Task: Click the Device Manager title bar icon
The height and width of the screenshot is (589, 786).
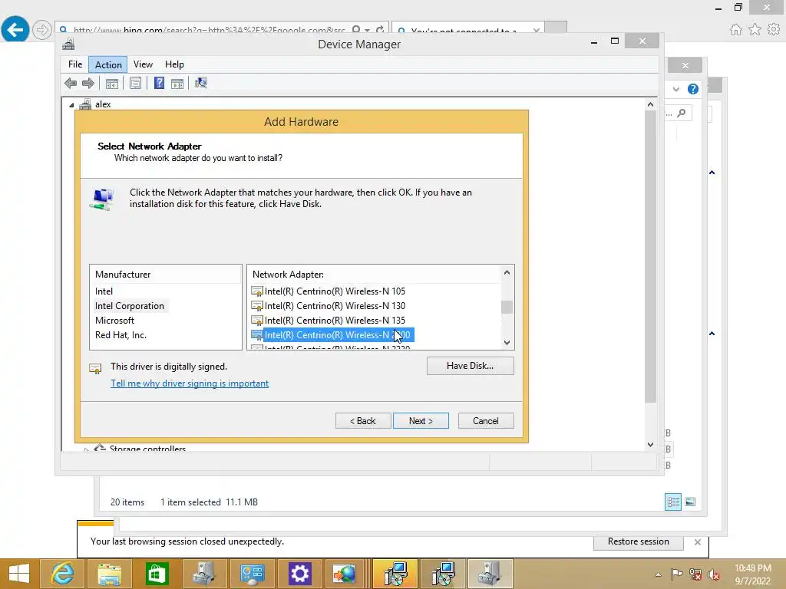Action: 68,44
